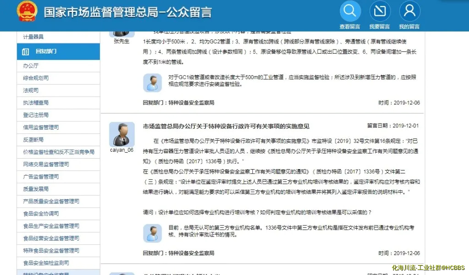Viewport: 469px width, 275px height.
Task: Click the 查看留言 label
Action: pyautogui.click(x=350, y=27)
